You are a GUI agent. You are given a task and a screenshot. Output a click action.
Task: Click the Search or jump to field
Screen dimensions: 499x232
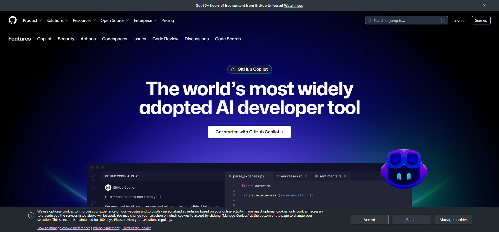[406, 20]
